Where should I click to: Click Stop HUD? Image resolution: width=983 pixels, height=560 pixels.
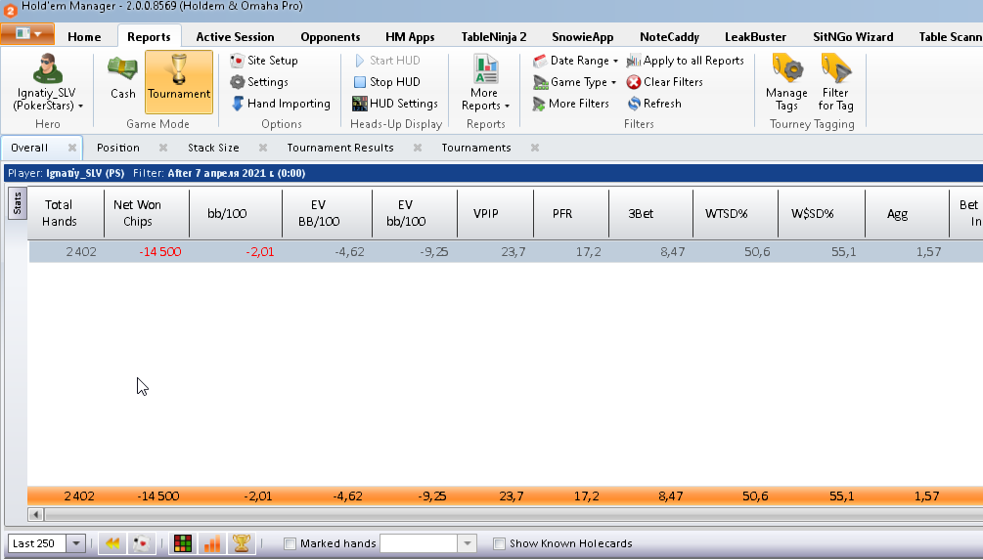pyautogui.click(x=386, y=82)
